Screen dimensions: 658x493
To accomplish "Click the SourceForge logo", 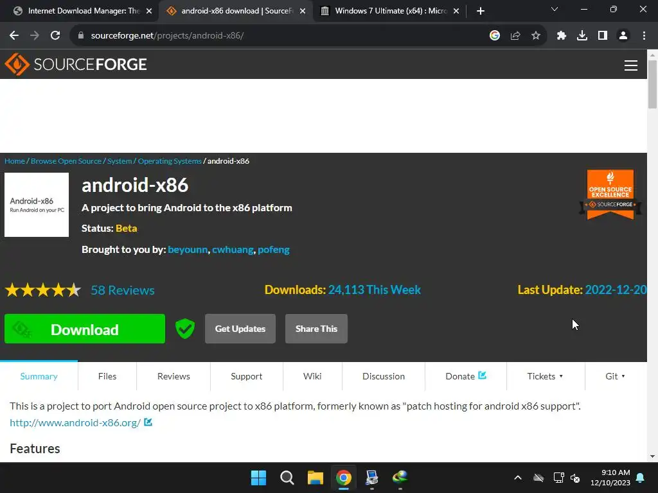I will (76, 64).
